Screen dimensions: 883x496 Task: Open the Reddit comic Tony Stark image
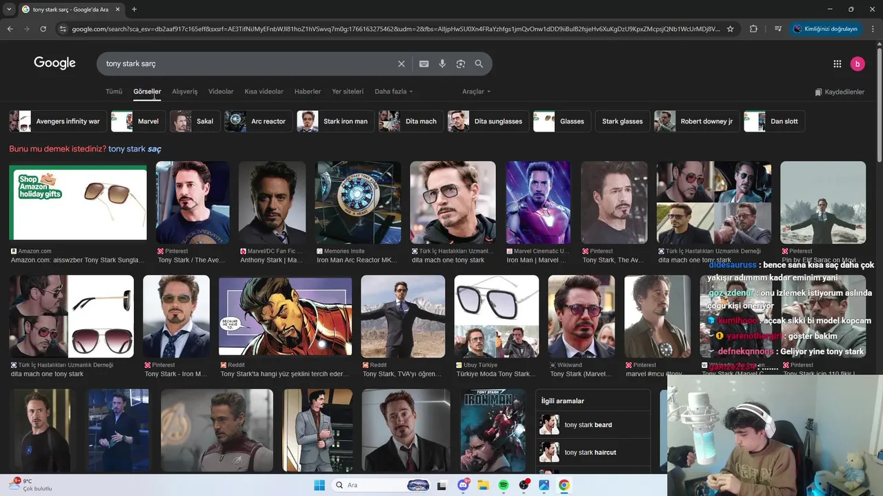(x=285, y=316)
